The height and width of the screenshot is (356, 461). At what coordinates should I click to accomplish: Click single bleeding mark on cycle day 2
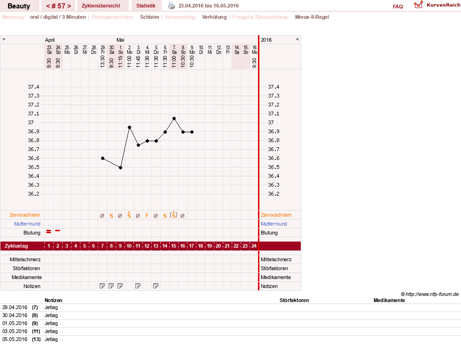pos(58,231)
